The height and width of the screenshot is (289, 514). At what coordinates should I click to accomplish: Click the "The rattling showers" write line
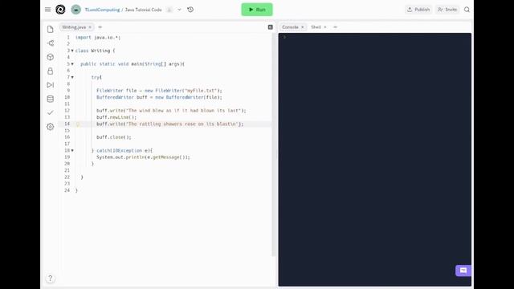169,124
